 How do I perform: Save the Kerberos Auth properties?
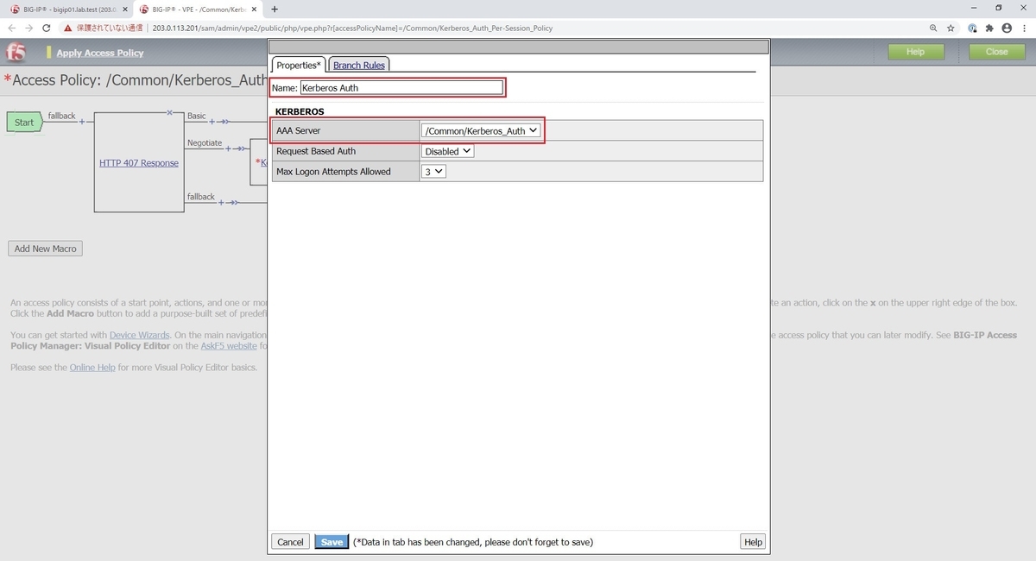pyautogui.click(x=332, y=542)
